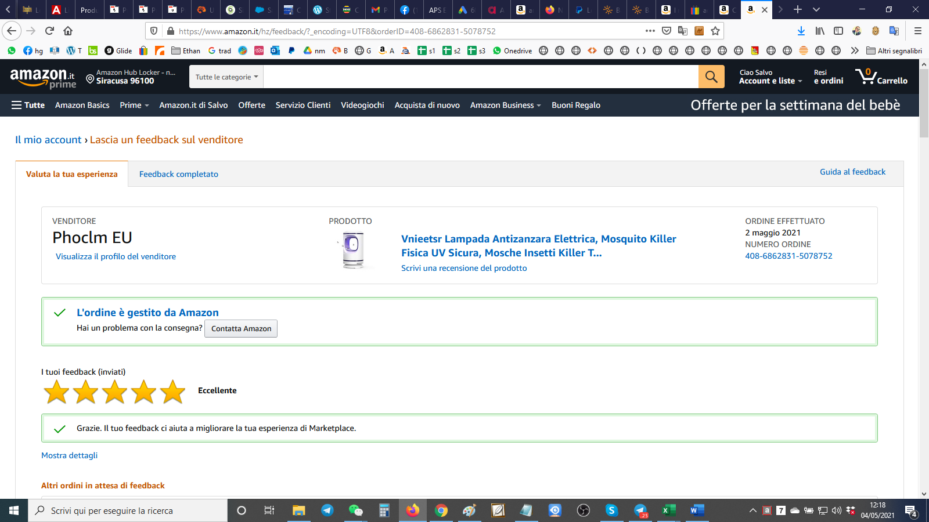This screenshot has width=929, height=522.
Task: Open the shopping cart Carrello icon
Action: 881,77
